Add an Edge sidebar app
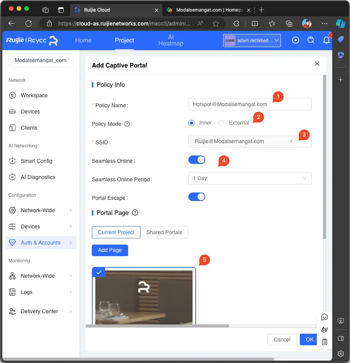The image size is (350, 363). 340,80
